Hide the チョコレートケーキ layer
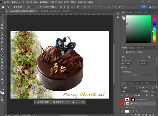 pos(123,100)
